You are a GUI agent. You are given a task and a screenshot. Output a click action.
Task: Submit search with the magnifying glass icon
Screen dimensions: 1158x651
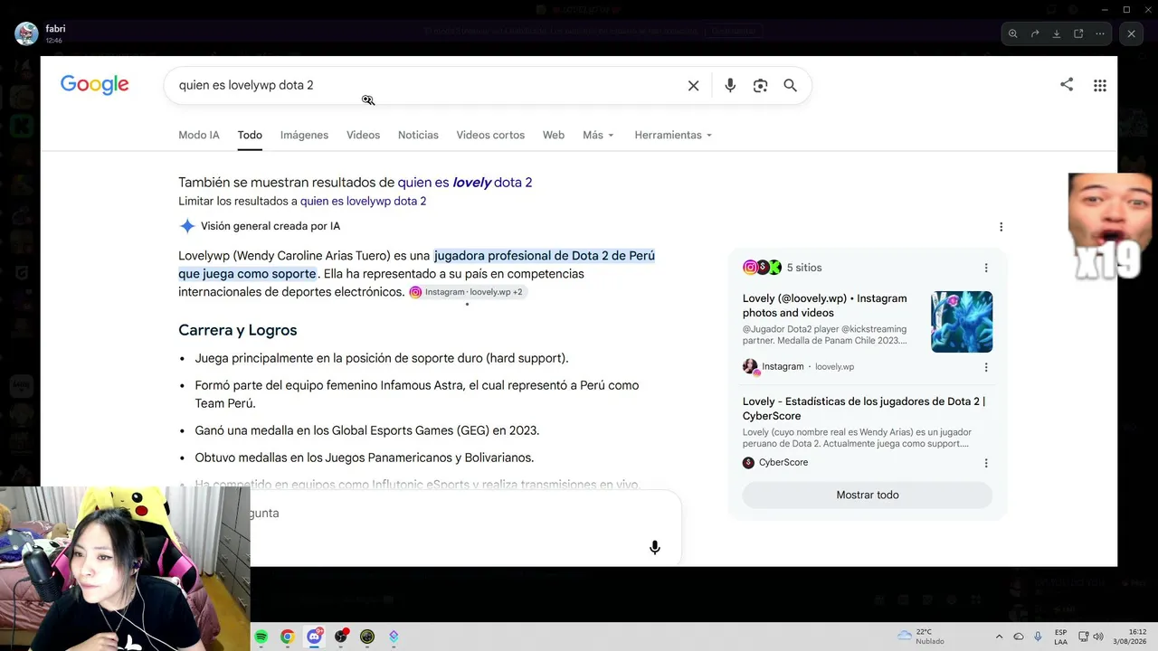[x=790, y=85]
